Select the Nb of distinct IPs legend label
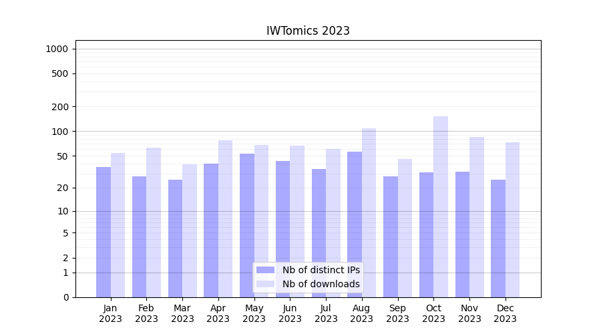This screenshot has width=601, height=334. tap(321, 270)
